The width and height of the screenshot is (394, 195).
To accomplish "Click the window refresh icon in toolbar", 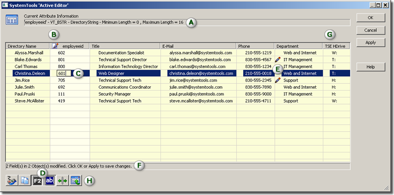I will [75, 181].
